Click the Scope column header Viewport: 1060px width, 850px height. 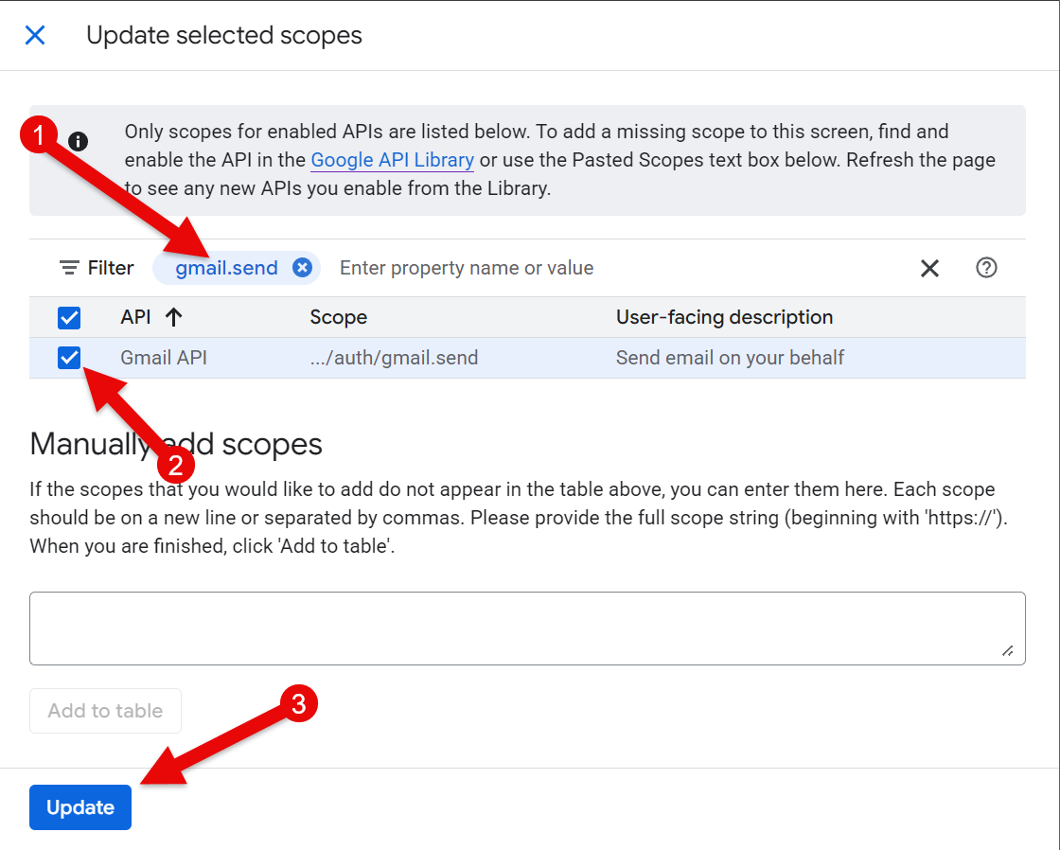(338, 317)
